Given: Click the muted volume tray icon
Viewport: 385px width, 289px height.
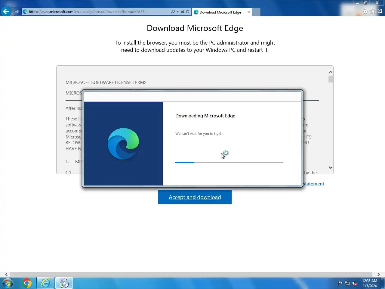Looking at the screenshot, I should point(355,283).
